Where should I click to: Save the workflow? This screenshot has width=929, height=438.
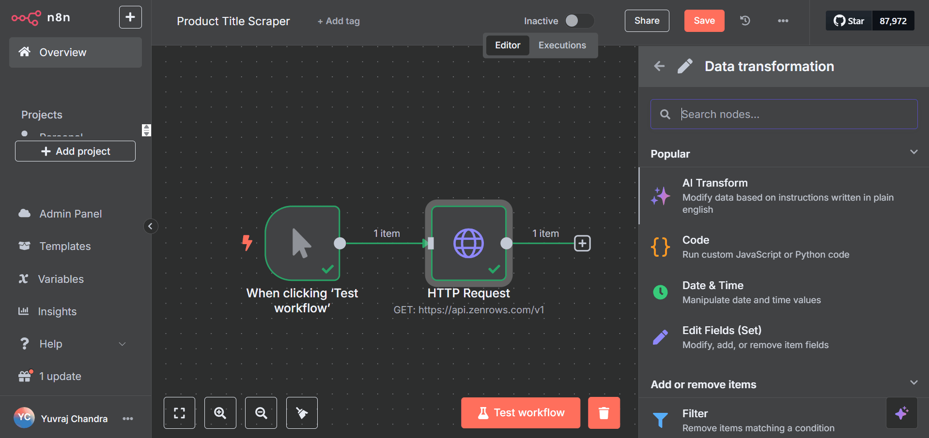(x=704, y=21)
